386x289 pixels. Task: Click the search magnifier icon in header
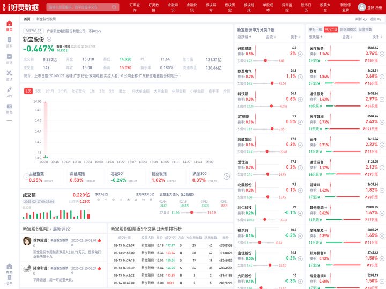point(114,7)
